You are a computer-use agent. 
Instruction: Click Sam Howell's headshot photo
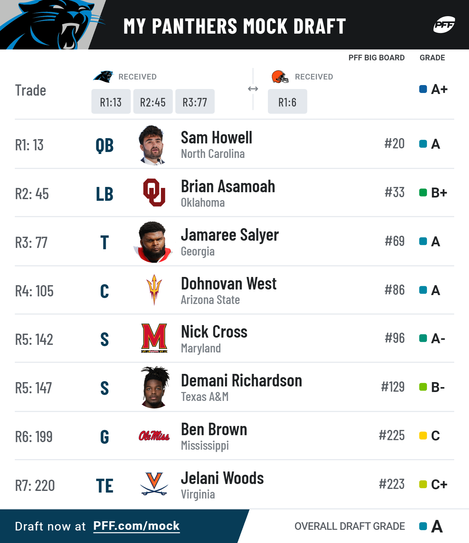click(x=152, y=145)
